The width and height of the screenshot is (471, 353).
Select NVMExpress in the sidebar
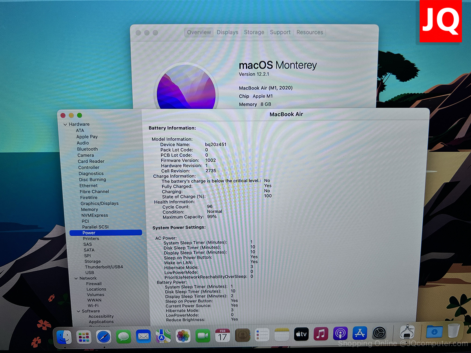coord(95,215)
